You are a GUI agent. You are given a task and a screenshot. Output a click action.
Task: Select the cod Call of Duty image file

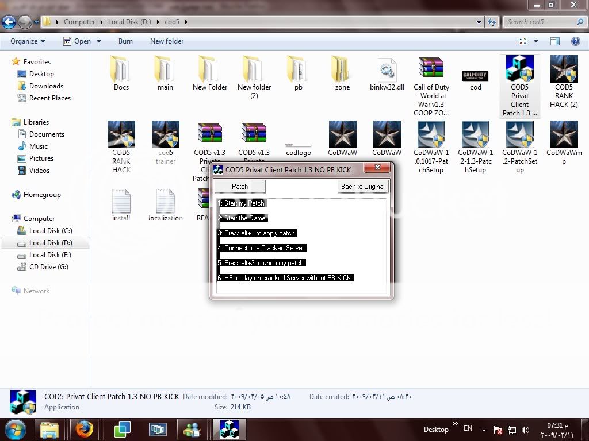click(x=476, y=79)
